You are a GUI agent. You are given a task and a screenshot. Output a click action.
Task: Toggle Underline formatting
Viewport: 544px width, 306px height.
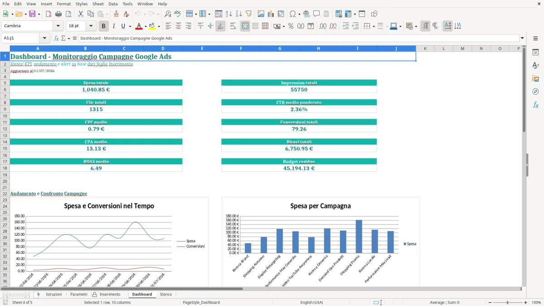123,26
